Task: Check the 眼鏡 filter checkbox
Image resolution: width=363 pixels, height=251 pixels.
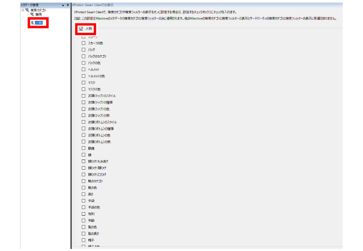Action: tap(84, 148)
